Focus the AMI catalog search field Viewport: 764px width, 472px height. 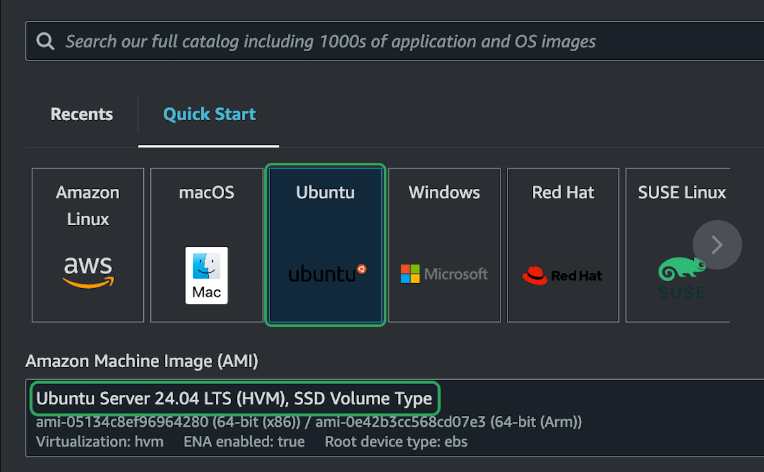(395, 41)
